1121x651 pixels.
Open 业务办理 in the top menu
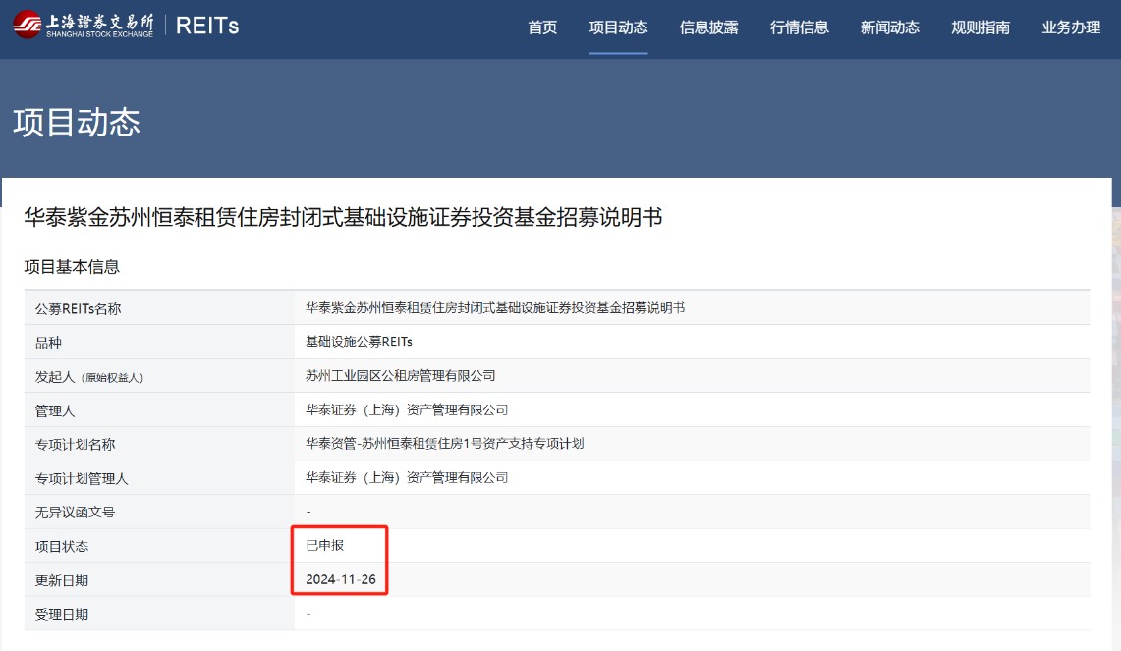[x=1071, y=27]
